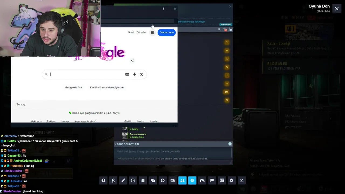345x194 pixels.
Task: Search friends with the magnifier icon
Action: click(219, 29)
